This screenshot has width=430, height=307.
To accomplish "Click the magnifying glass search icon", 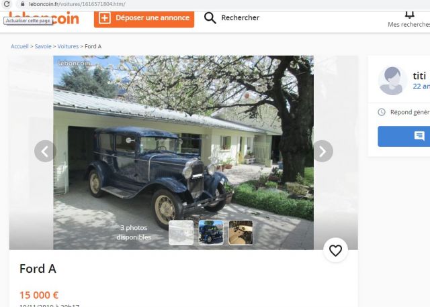I will tap(210, 18).
